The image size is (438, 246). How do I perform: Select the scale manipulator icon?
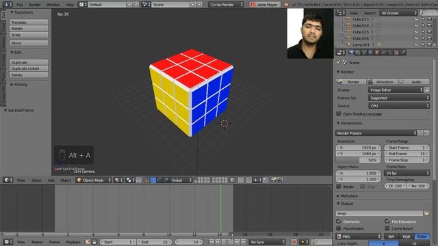[x=166, y=180]
